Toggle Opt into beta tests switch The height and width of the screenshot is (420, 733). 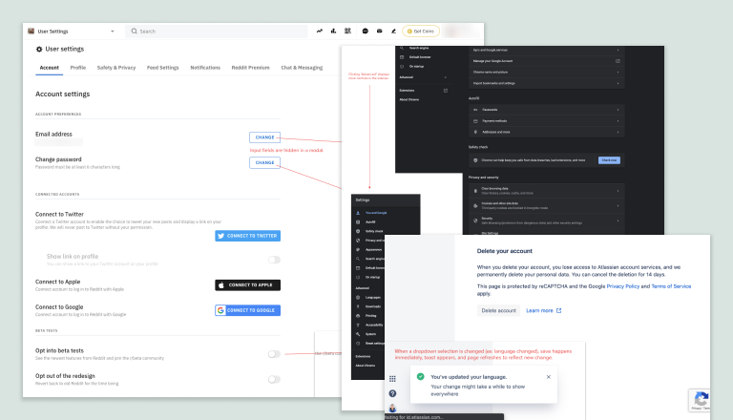click(274, 354)
